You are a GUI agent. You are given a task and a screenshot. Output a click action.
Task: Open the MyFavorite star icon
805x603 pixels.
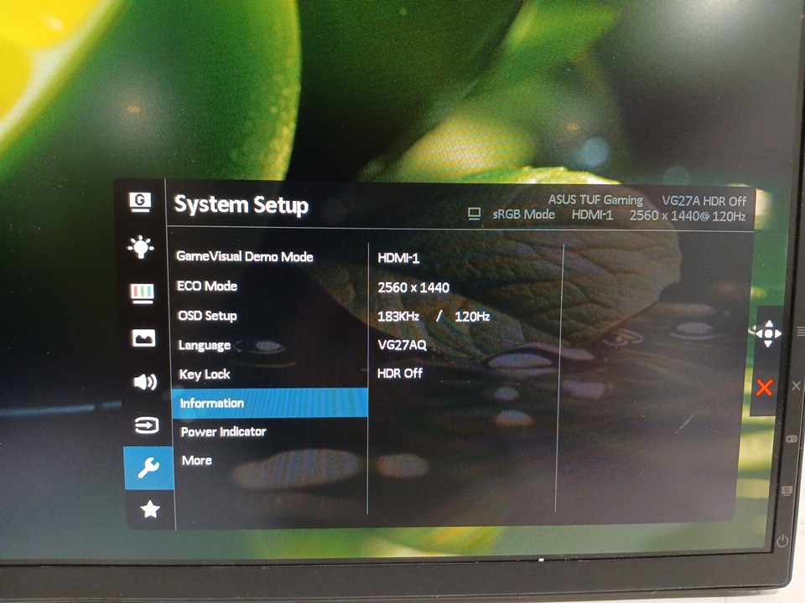[150, 509]
